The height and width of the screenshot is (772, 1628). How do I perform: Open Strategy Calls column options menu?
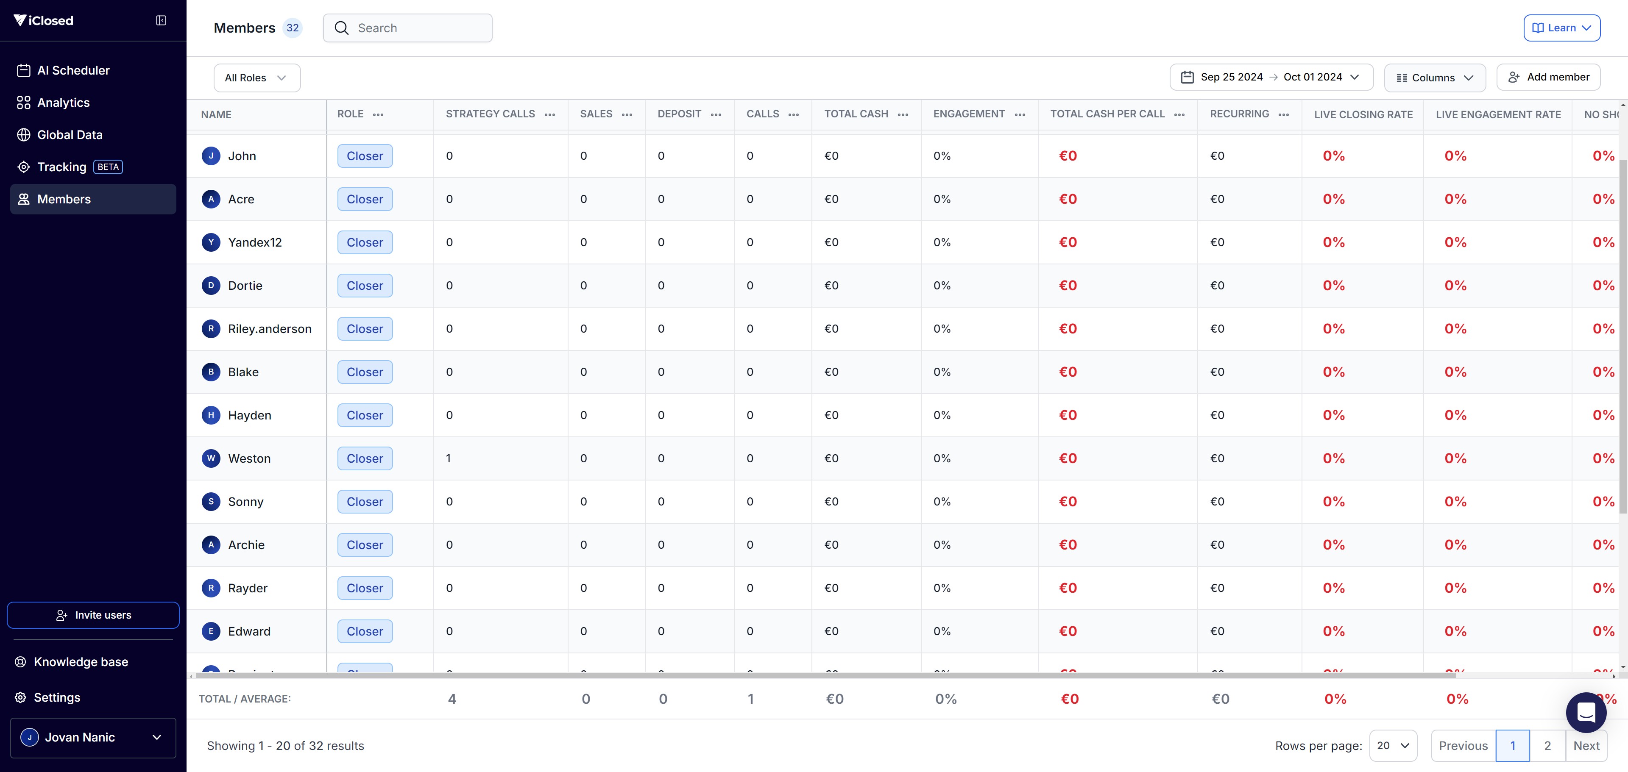pos(550,114)
